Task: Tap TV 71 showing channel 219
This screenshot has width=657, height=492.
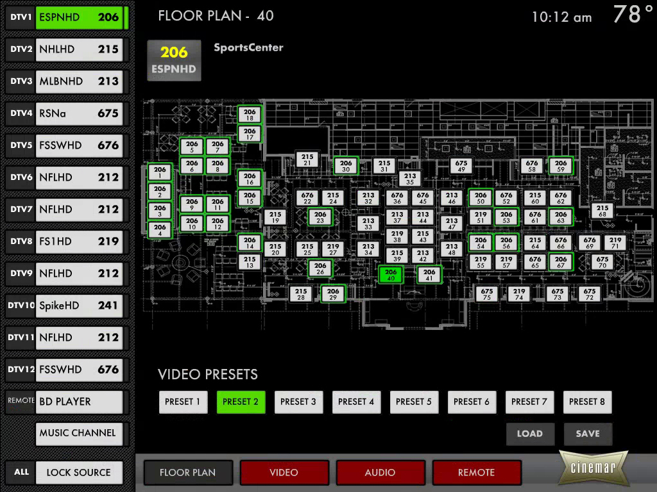Action: click(x=615, y=243)
